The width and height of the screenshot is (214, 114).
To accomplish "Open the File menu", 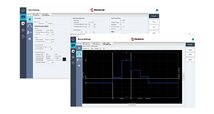I will coord(71,36).
